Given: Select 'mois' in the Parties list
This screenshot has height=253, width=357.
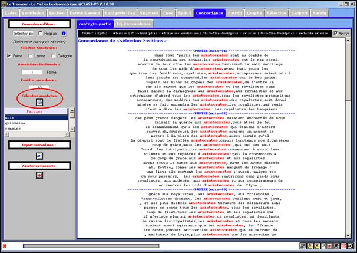Looking at the screenshot, I should [36, 117].
